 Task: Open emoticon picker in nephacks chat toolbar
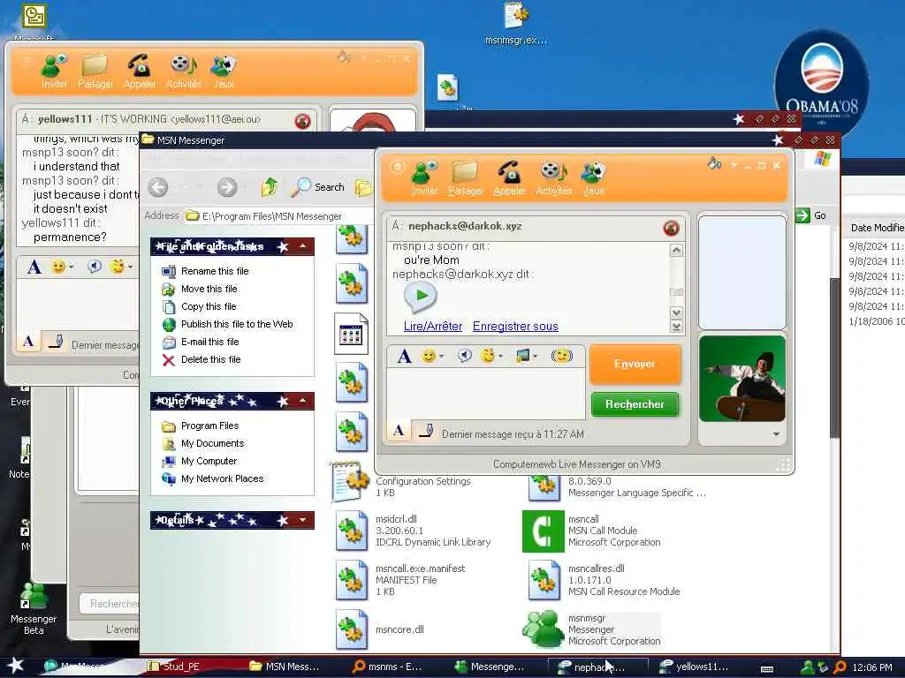point(432,357)
